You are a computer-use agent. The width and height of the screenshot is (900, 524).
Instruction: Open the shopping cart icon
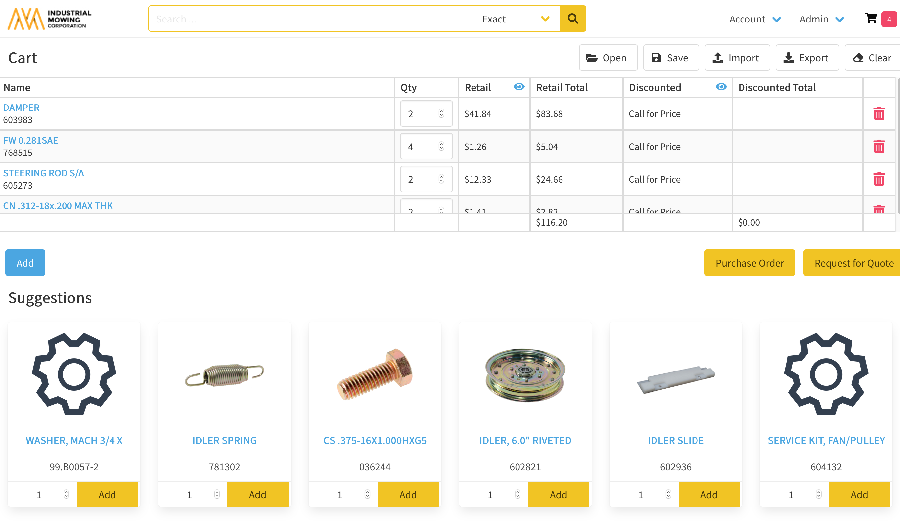click(x=871, y=18)
